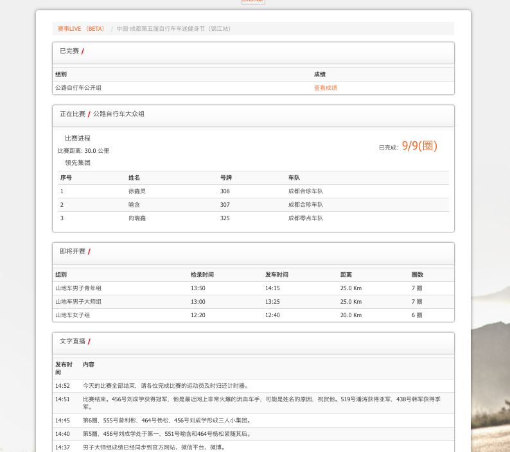510x452 pixels.
Task: Click the 文字直播 section heading
Action: pyautogui.click(x=73, y=341)
